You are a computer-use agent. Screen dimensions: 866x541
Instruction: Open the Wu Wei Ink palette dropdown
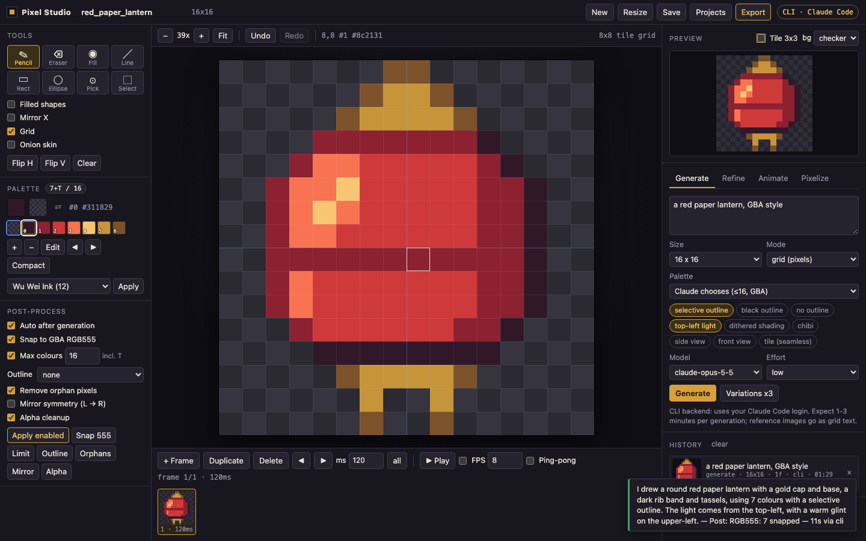point(59,286)
